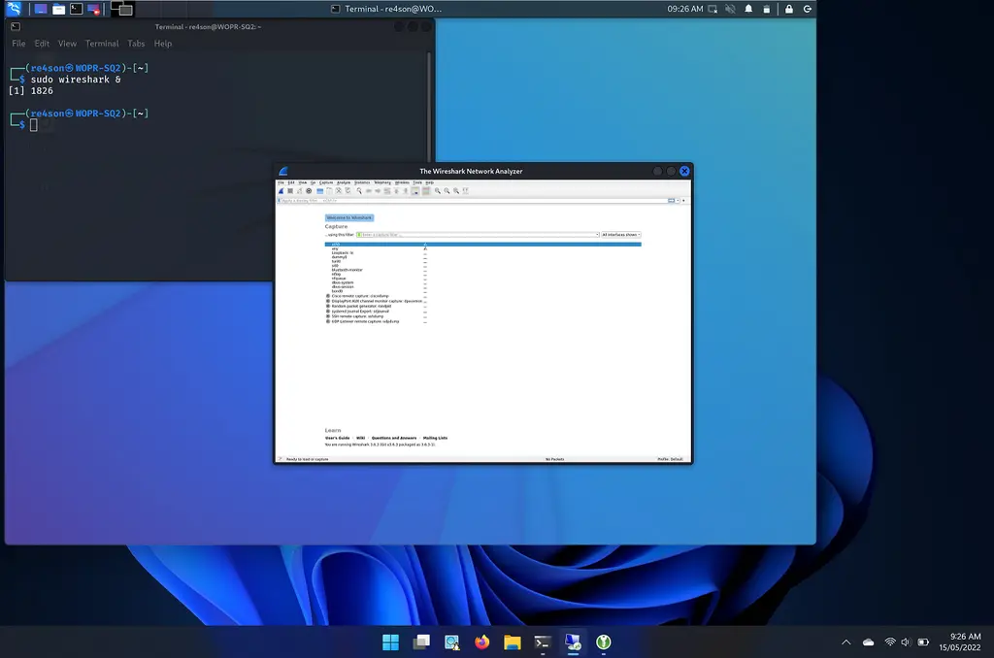The image size is (994, 658).
Task: Start capture with the shark fin icon
Action: (281, 191)
